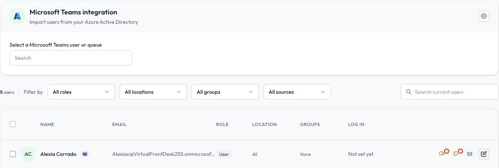Click the Alexiac@VirtualFrontDesk255 email cell
The height and width of the screenshot is (168, 499).
tap(164, 154)
